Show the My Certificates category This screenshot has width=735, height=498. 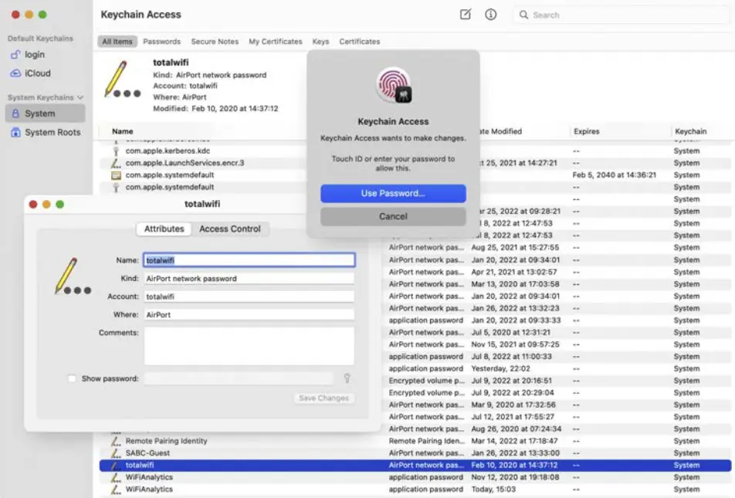click(276, 42)
